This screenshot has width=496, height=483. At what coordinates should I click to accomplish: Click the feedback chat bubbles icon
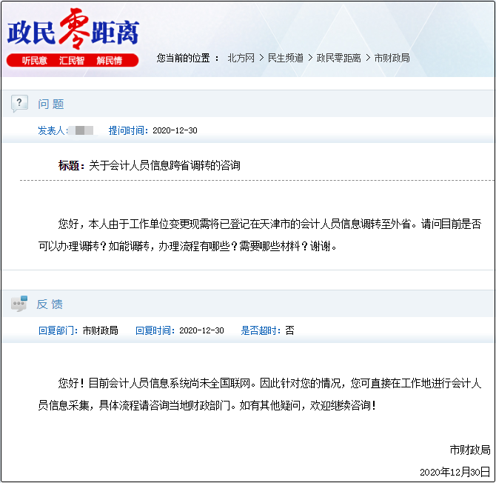(19, 304)
